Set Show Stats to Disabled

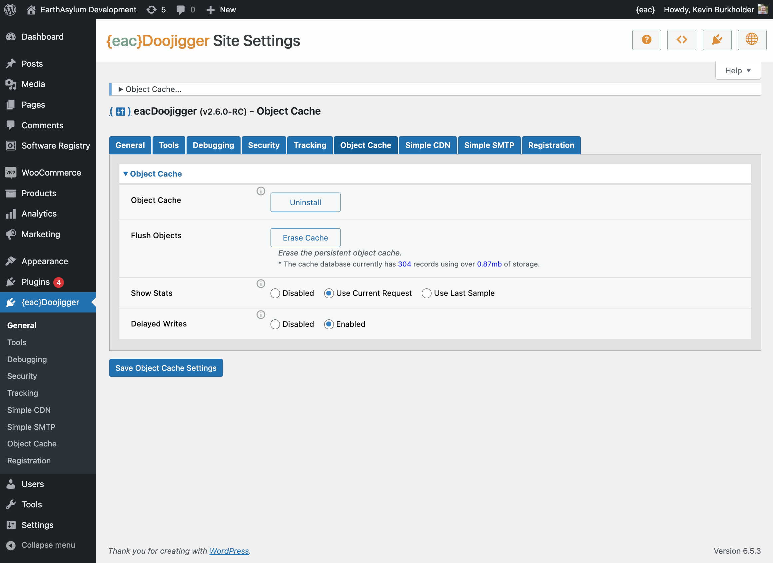tap(275, 293)
